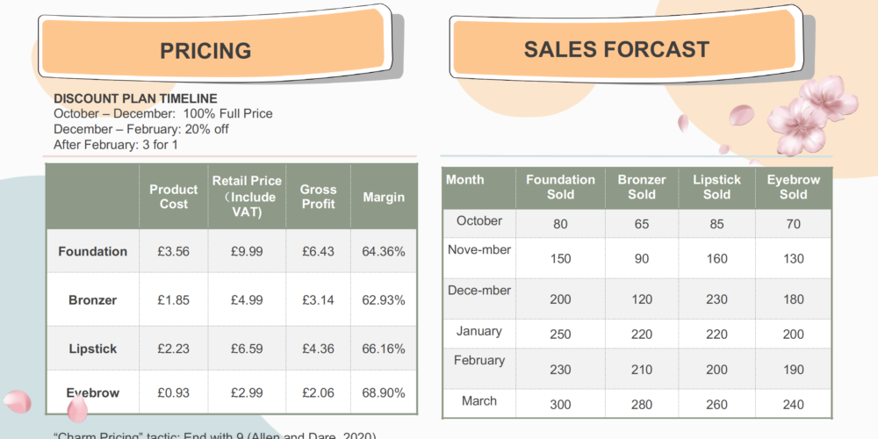Click the Lipstick Sold column header
Screen dimensions: 878x439
[716, 187]
